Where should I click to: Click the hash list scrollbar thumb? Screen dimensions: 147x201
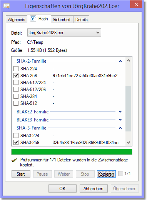(128, 109)
